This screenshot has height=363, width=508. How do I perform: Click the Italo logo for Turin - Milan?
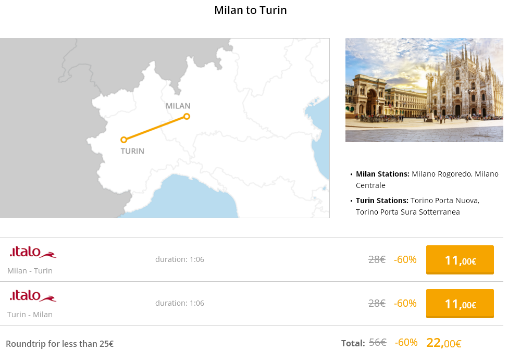click(x=33, y=296)
